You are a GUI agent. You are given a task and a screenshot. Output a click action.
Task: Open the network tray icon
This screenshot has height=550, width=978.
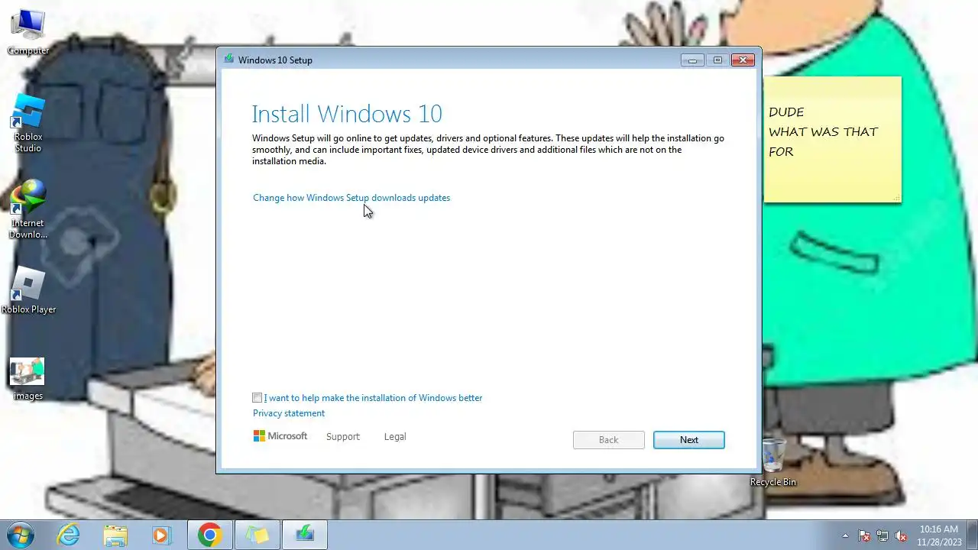882,535
